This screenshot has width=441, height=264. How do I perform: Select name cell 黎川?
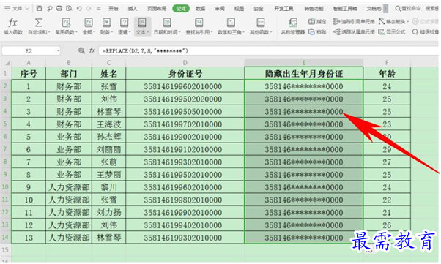pyautogui.click(x=109, y=187)
